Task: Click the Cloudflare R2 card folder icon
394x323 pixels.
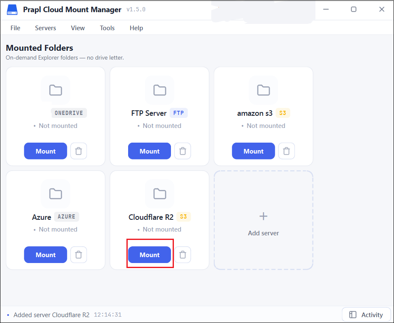Action: click(x=160, y=194)
